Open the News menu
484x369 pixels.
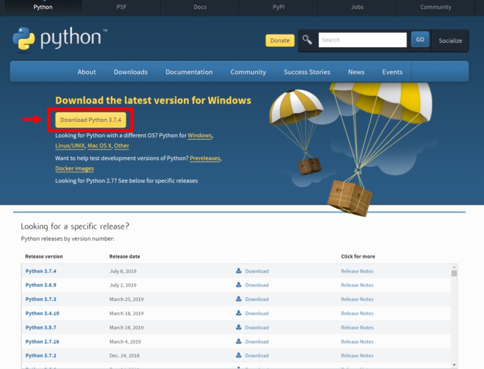(x=356, y=72)
